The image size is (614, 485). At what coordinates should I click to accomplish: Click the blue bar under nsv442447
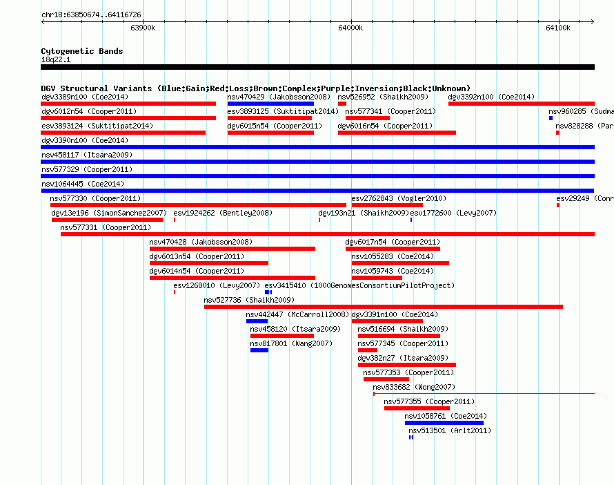coord(257,321)
